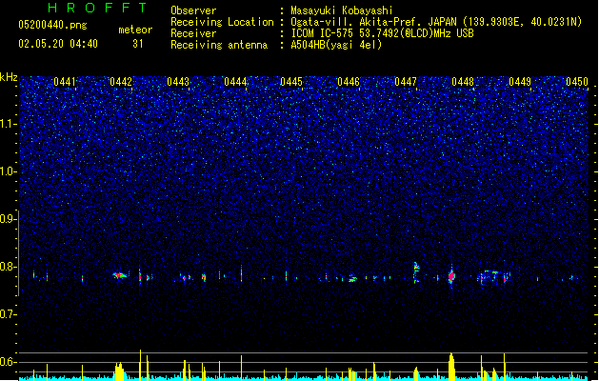Click the meteor count 31
Image resolution: width=599 pixels, height=381 pixels.
point(138,44)
